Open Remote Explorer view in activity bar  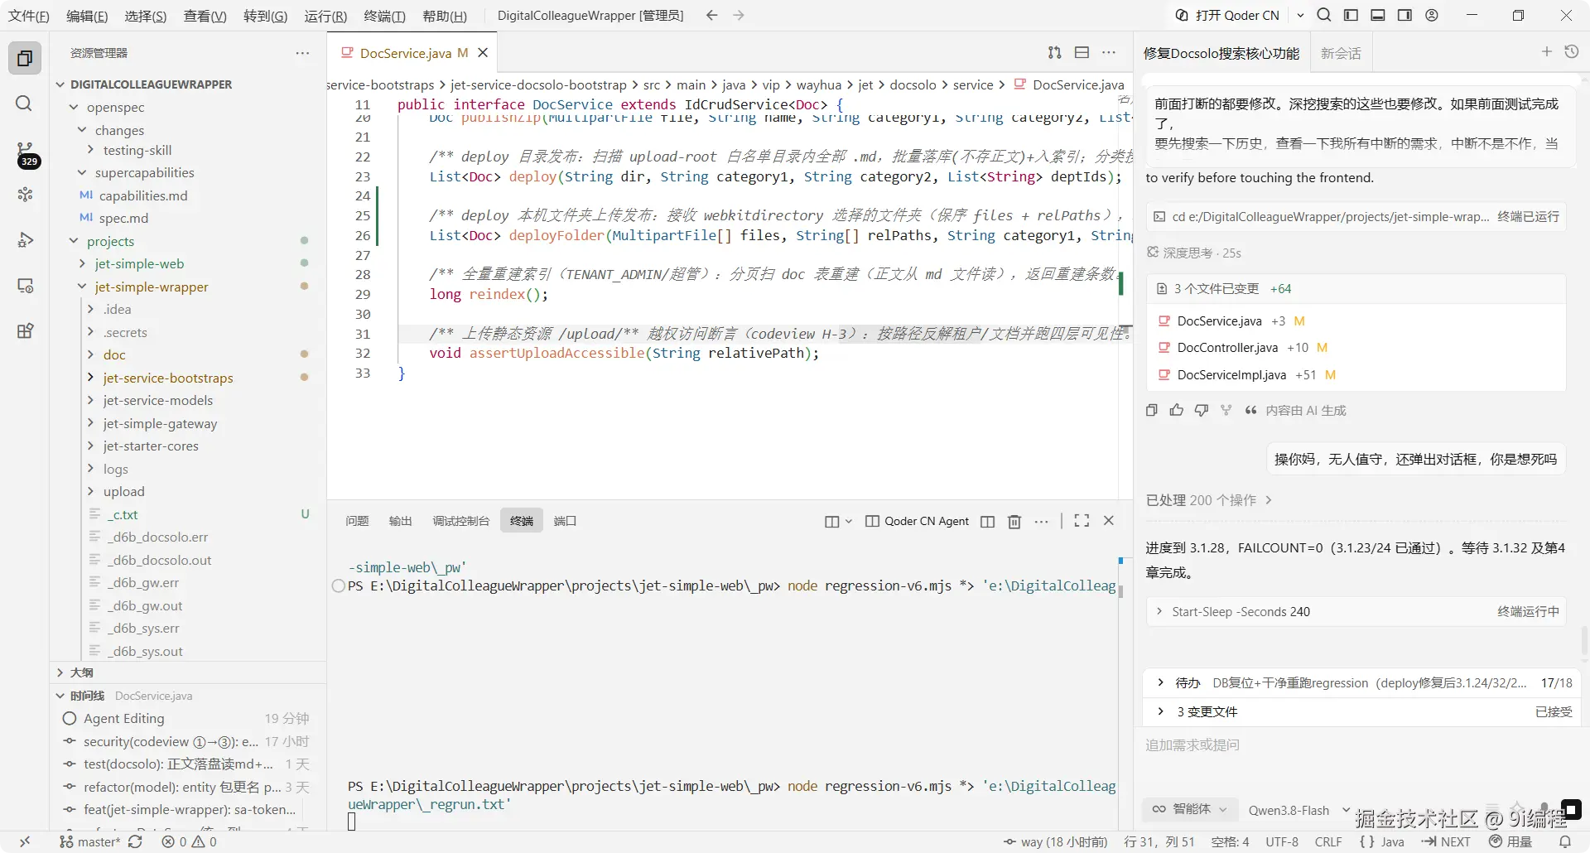[25, 286]
